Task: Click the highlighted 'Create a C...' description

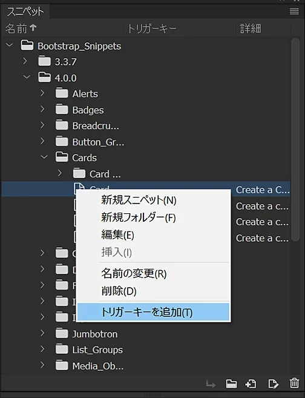Action: coord(263,190)
